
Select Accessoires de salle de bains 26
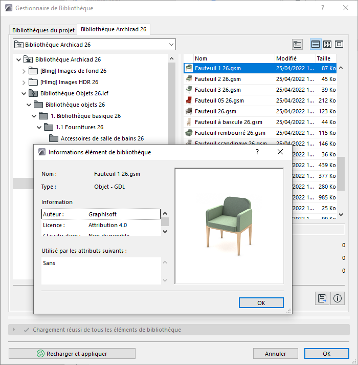coord(102,138)
